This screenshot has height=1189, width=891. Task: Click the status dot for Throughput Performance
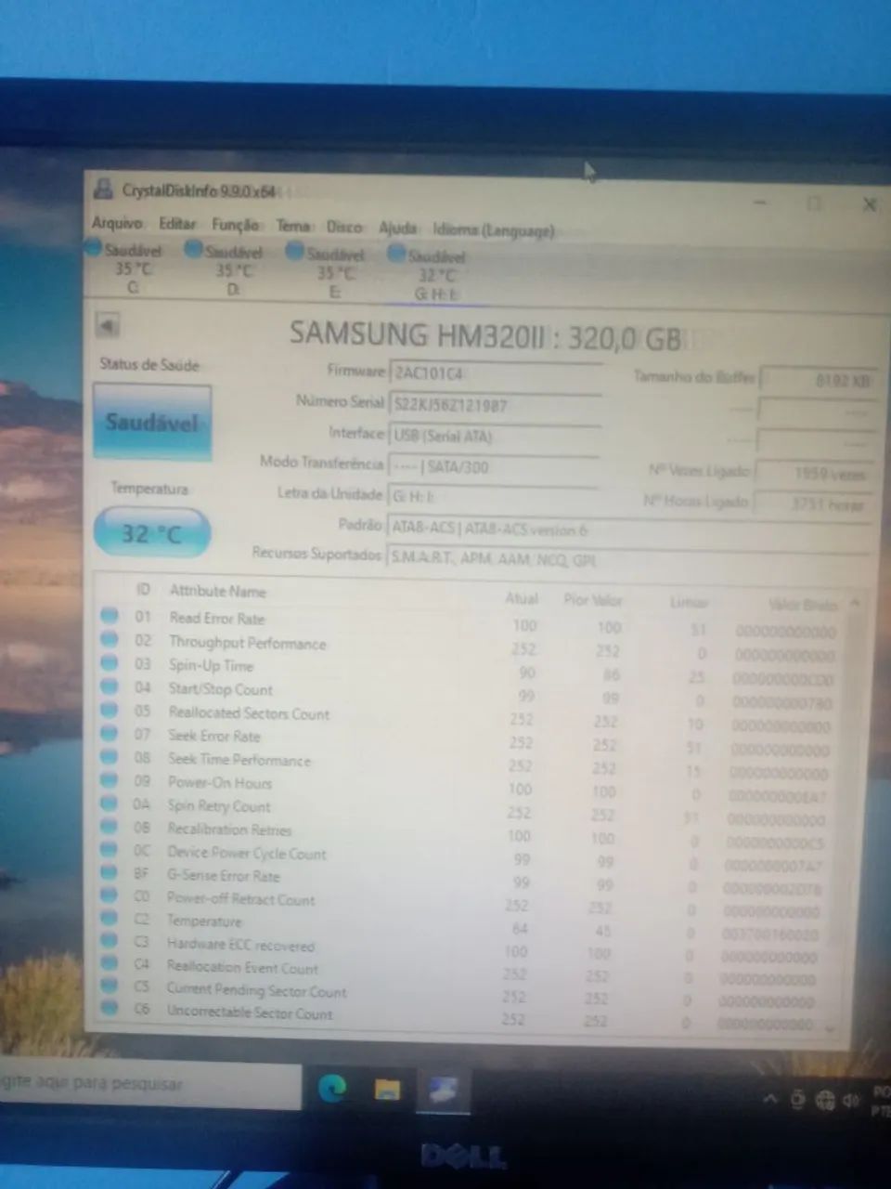(x=110, y=639)
